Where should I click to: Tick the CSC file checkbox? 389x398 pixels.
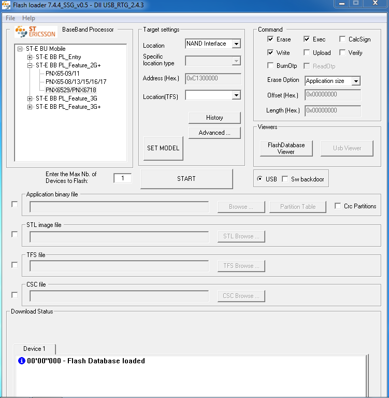pos(15,295)
